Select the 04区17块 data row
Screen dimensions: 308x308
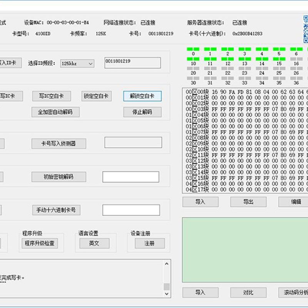[247, 189]
